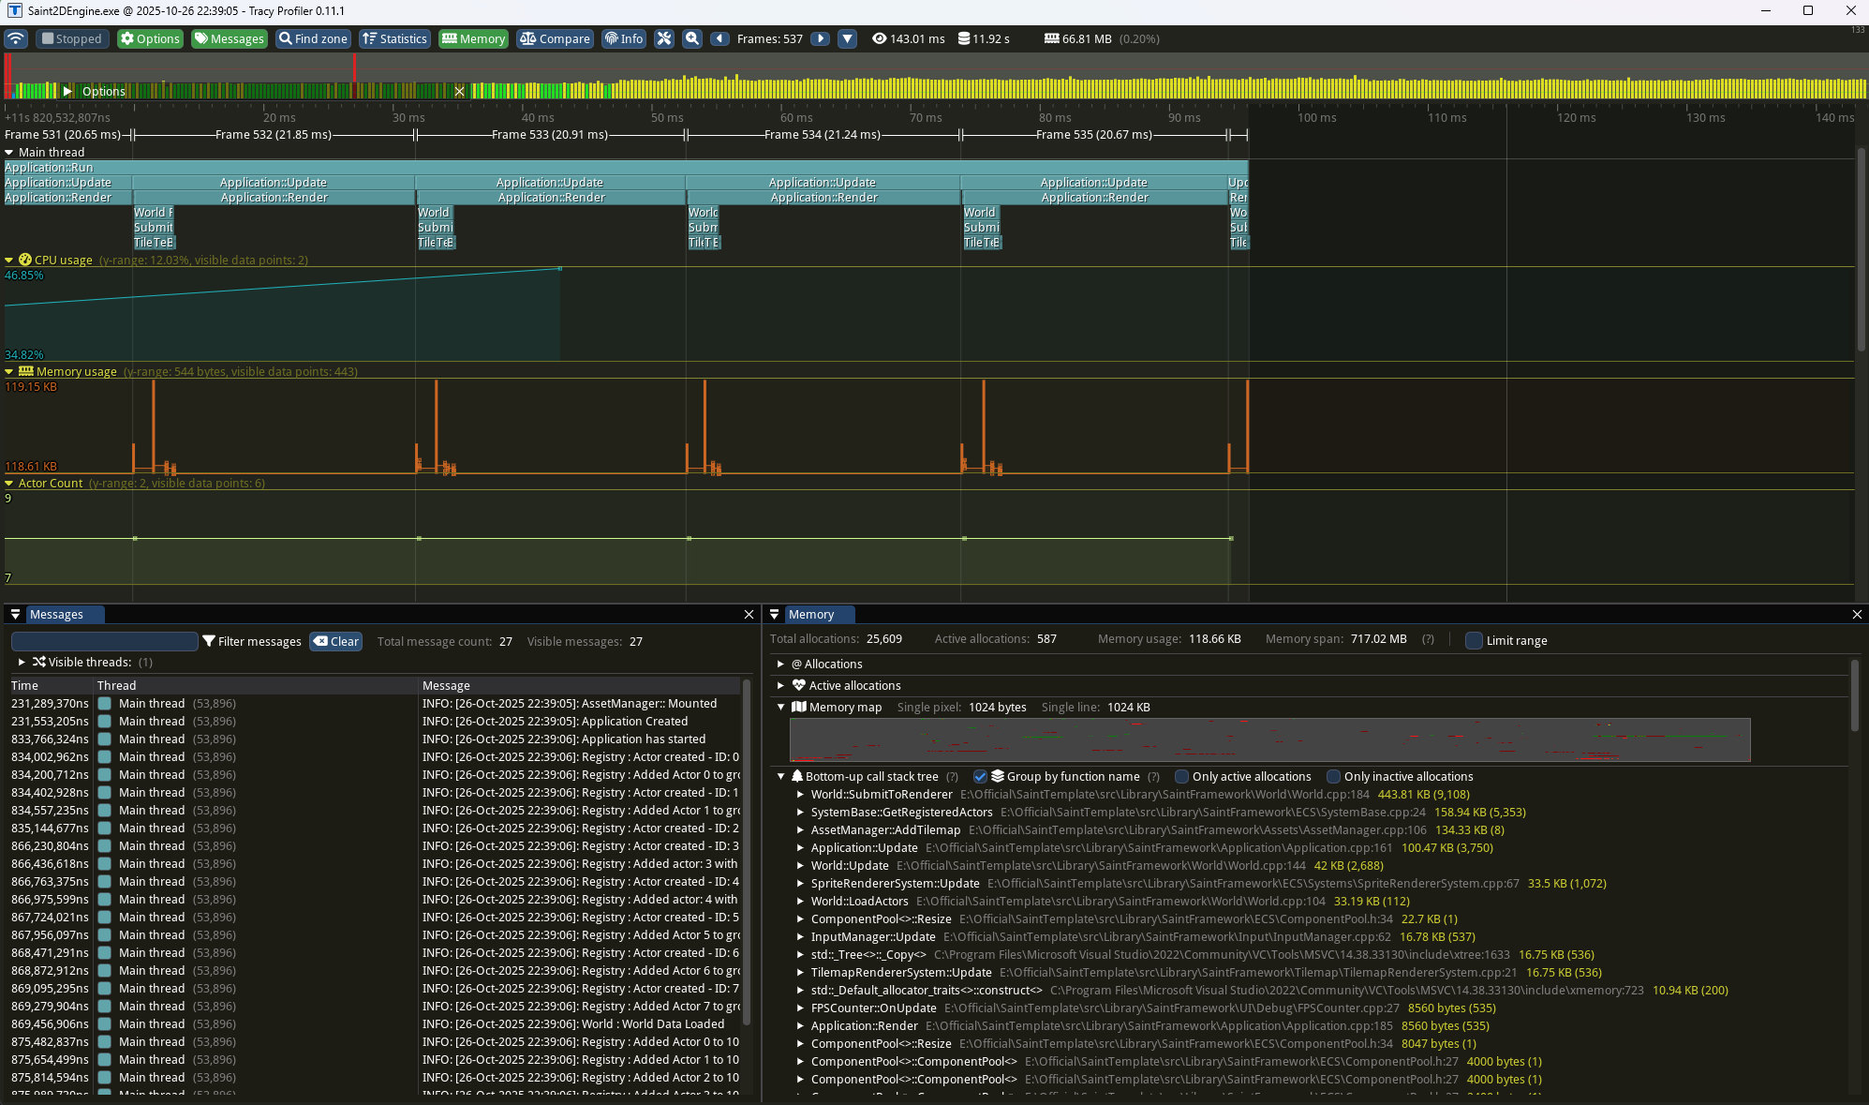Image resolution: width=1869 pixels, height=1105 pixels.
Task: Click inside the message filter input field
Action: [x=104, y=641]
